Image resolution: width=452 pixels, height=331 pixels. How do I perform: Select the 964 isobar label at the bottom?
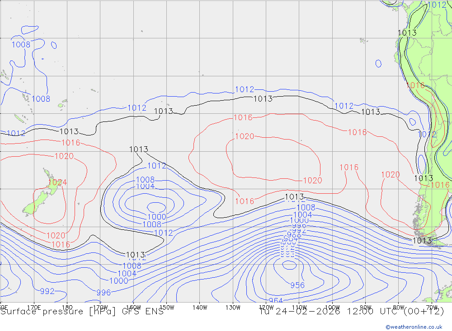point(276,301)
